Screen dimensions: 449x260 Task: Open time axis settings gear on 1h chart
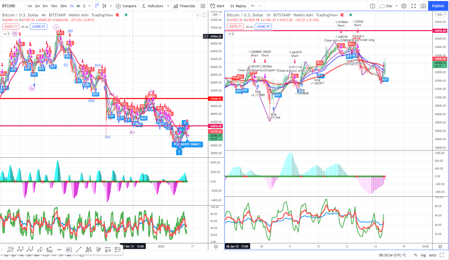point(440,247)
